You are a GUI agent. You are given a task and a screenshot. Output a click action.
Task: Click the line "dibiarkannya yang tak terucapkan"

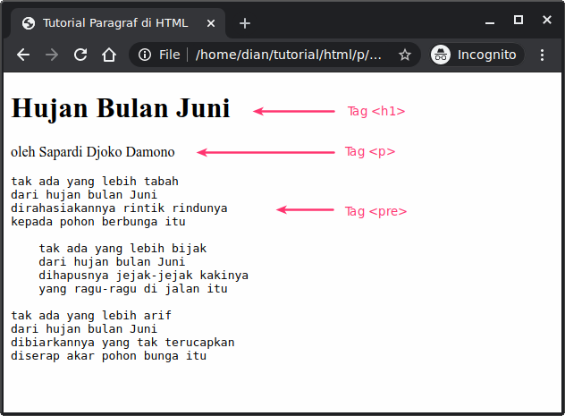click(x=122, y=343)
